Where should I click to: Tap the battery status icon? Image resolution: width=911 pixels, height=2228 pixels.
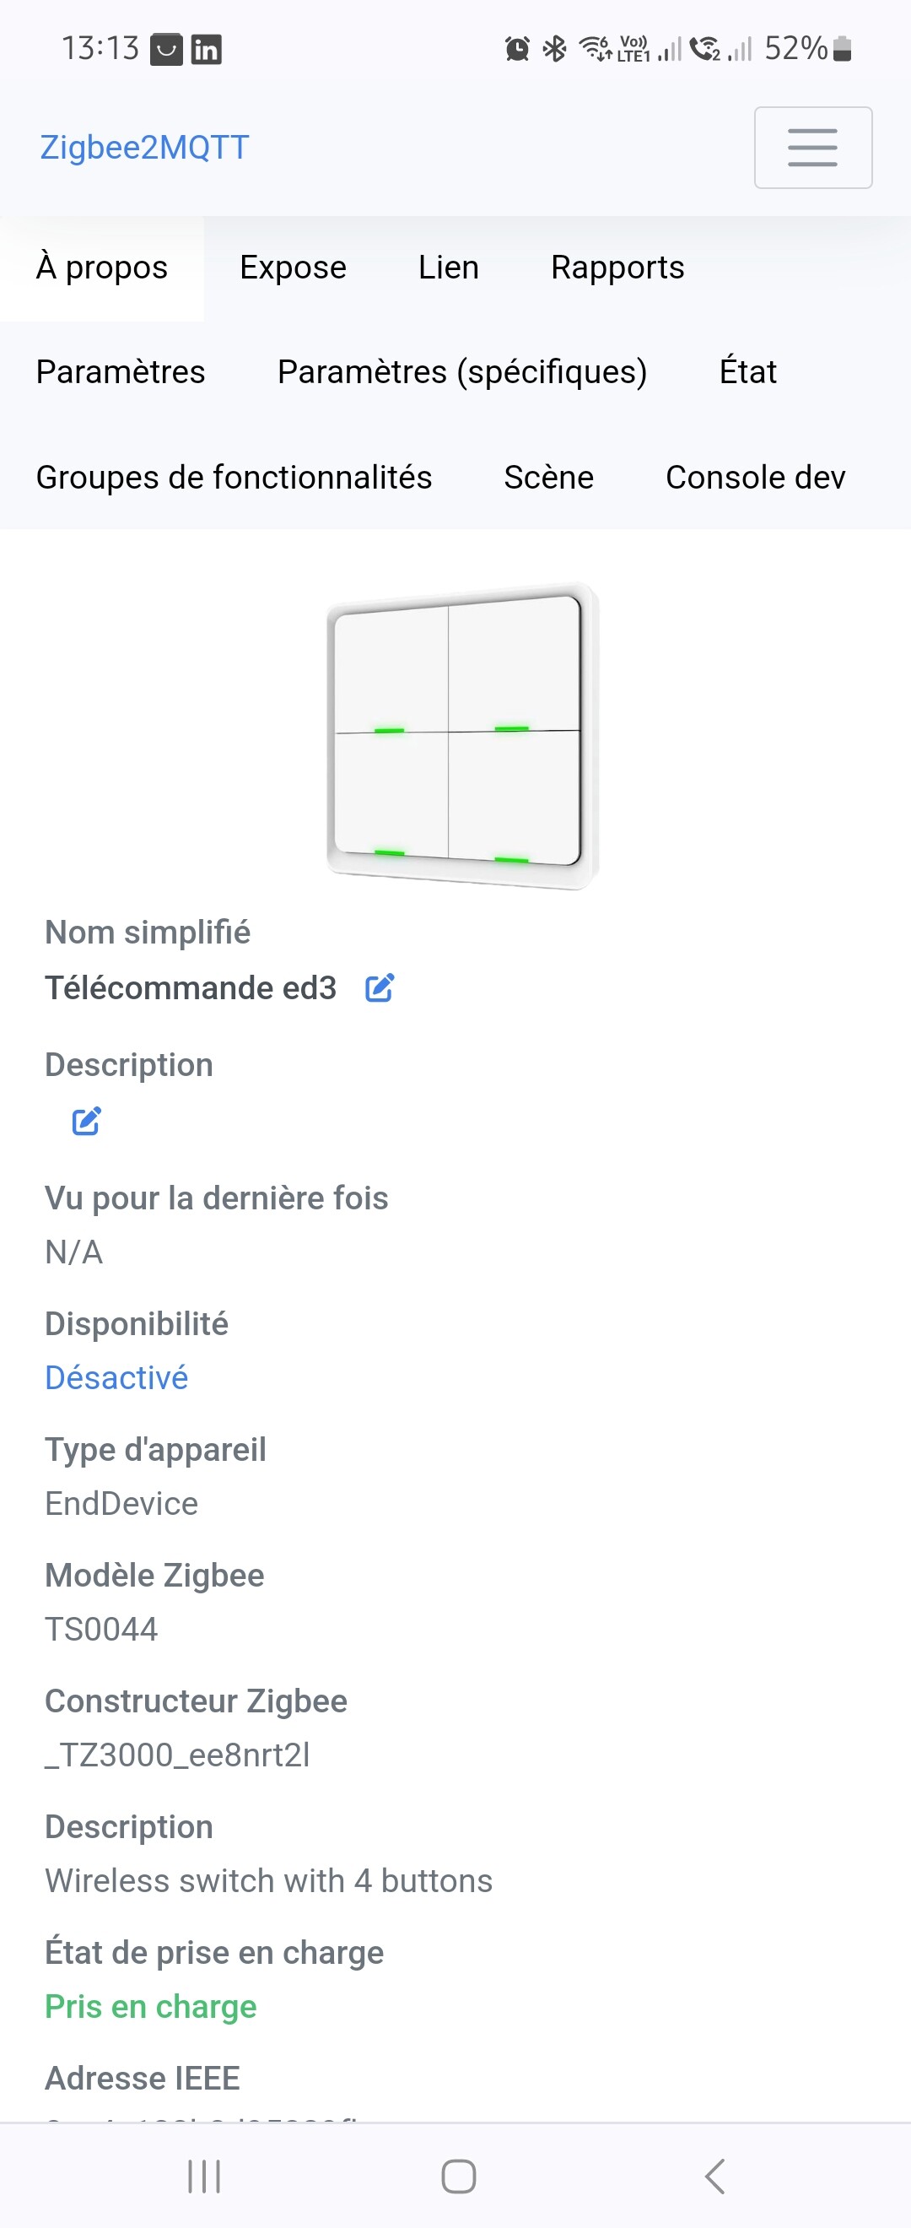coord(843,48)
